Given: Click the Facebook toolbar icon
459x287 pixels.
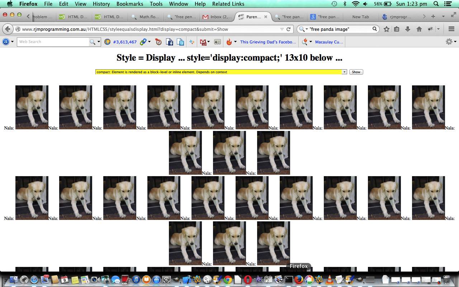Looking at the screenshot, I should (x=169, y=42).
